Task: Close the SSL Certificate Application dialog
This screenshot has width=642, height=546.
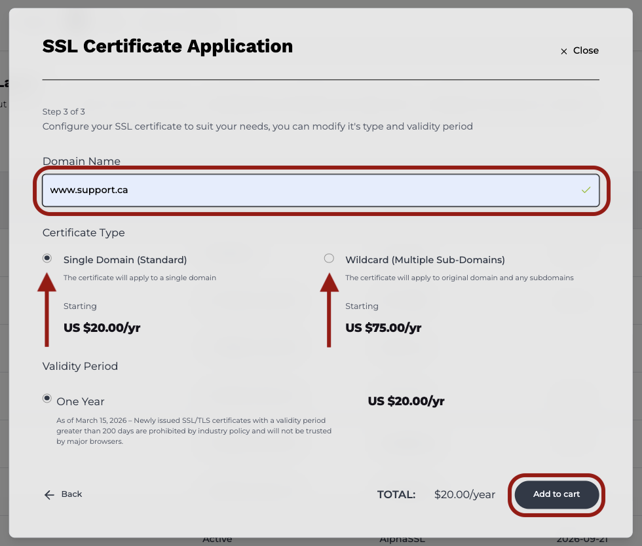Action: [579, 51]
